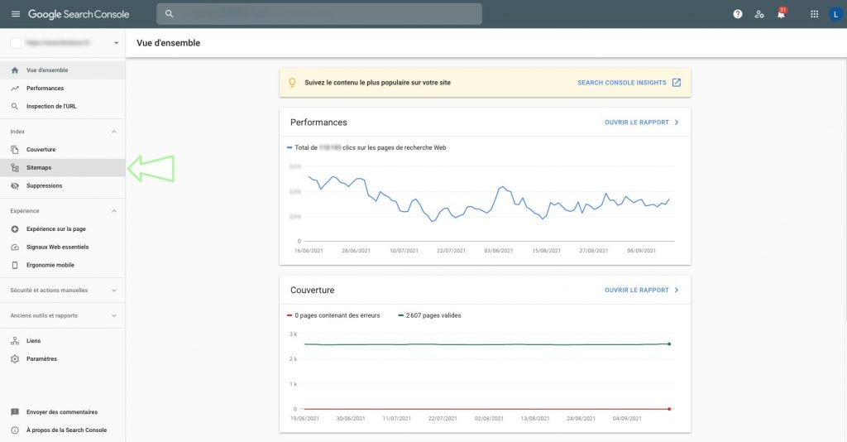This screenshot has height=442, width=847.
Task: Open Envoyer des commentaires
Action: point(61,411)
